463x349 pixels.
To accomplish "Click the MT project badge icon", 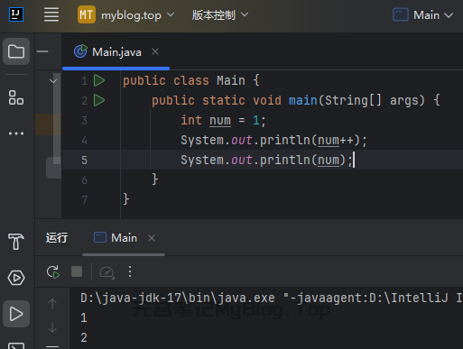I will coord(87,14).
